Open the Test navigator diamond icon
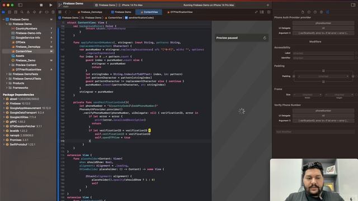The image size is (358, 201). (34, 12)
